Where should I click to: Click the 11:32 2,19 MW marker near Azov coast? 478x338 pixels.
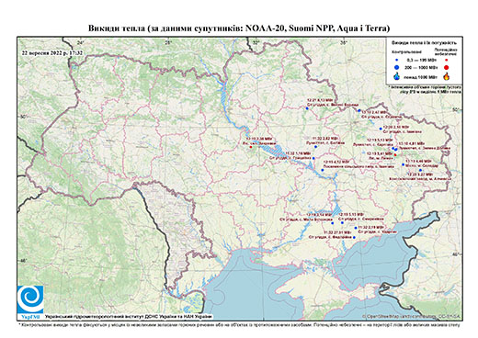(356, 228)
